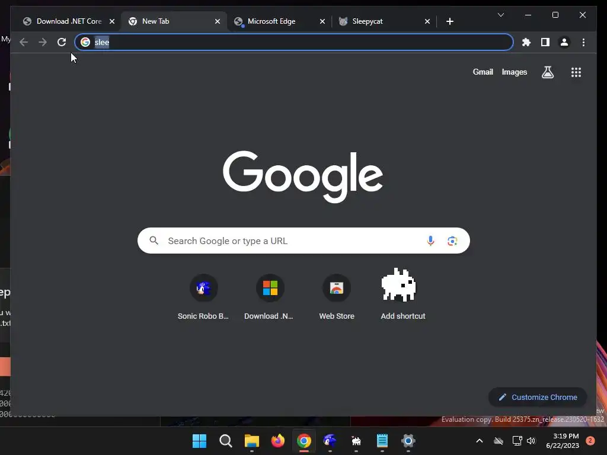Click Customize Chrome button

(x=538, y=398)
